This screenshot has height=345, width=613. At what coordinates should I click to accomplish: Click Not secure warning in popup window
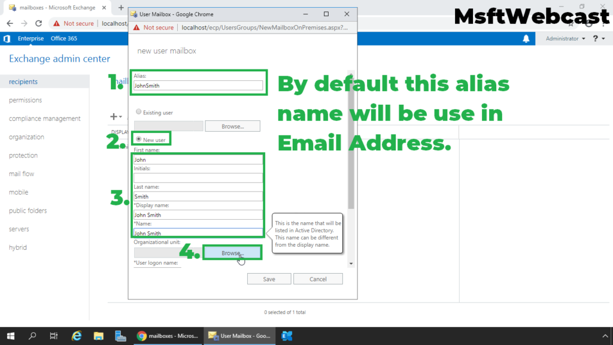(x=153, y=28)
